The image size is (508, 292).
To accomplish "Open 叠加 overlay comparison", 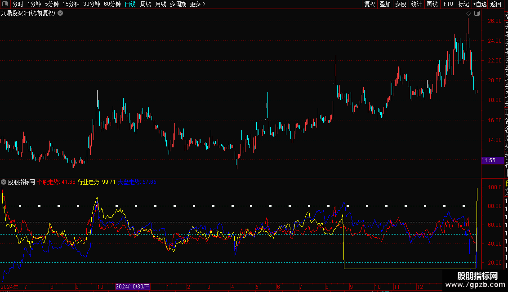I will point(385,4).
